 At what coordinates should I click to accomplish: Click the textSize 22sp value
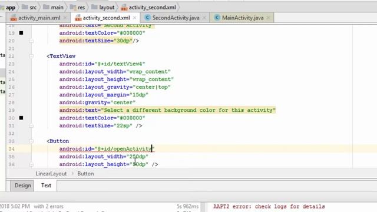coord(123,125)
